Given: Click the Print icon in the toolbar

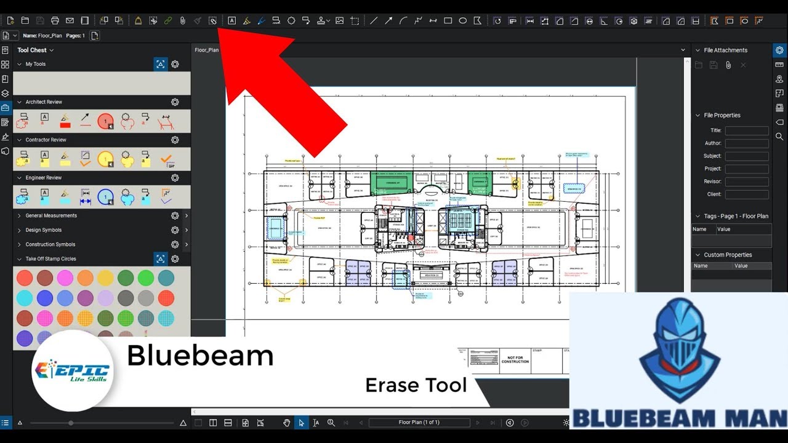Looking at the screenshot, I should pos(55,20).
